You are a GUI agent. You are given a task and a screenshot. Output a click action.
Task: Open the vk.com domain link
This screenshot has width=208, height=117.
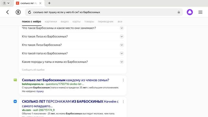point(26,110)
